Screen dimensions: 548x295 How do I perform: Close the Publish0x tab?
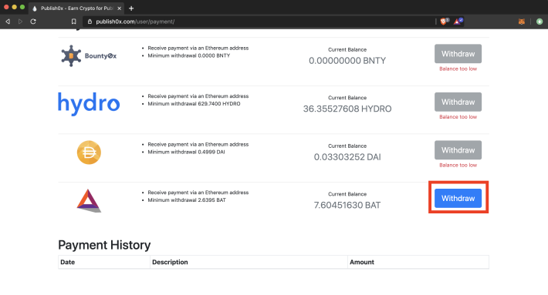click(119, 8)
